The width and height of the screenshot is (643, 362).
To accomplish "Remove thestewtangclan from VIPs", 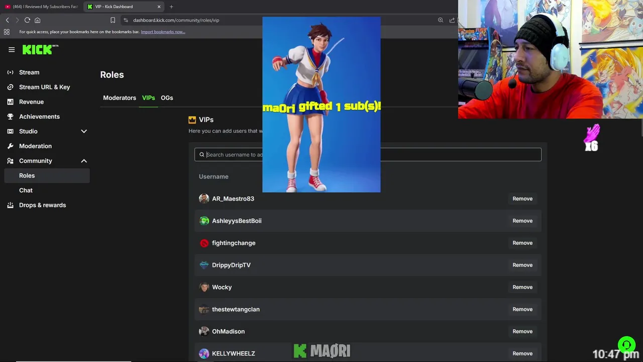I will [522, 309].
